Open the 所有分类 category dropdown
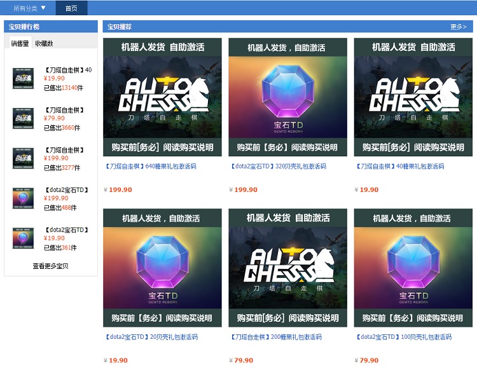477x370 pixels. pos(29,8)
